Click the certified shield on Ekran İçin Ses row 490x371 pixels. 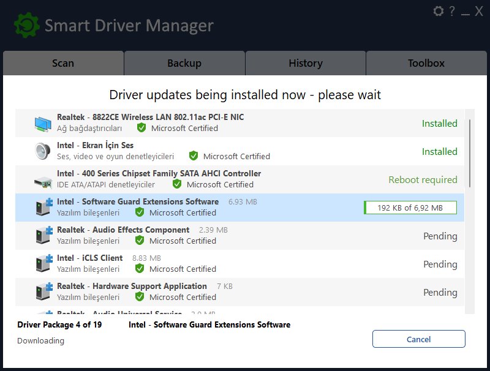pos(194,156)
